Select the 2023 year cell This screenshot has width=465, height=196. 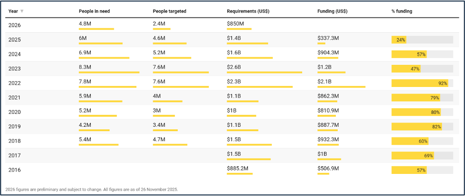click(x=15, y=69)
